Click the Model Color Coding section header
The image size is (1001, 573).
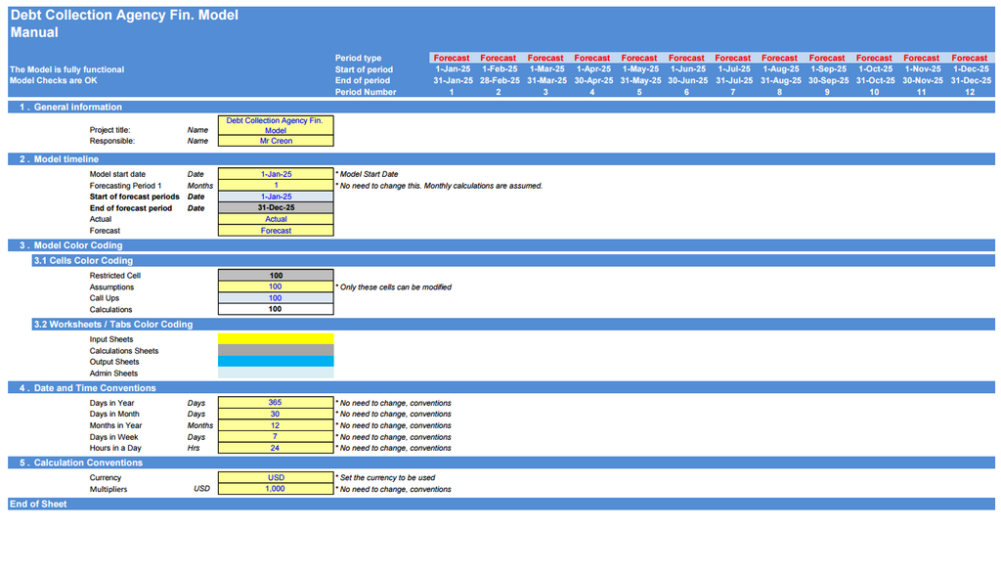point(68,245)
